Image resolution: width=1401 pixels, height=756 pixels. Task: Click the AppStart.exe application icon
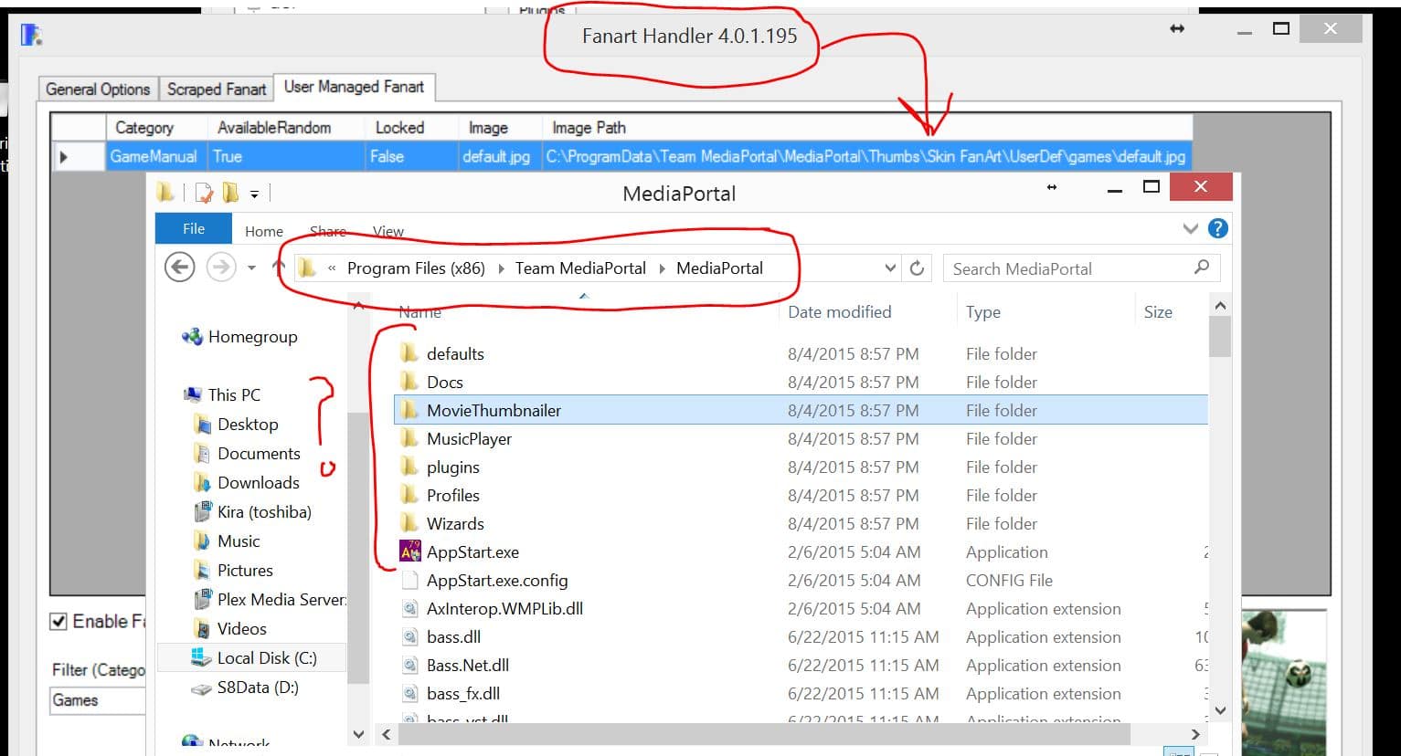(x=410, y=551)
